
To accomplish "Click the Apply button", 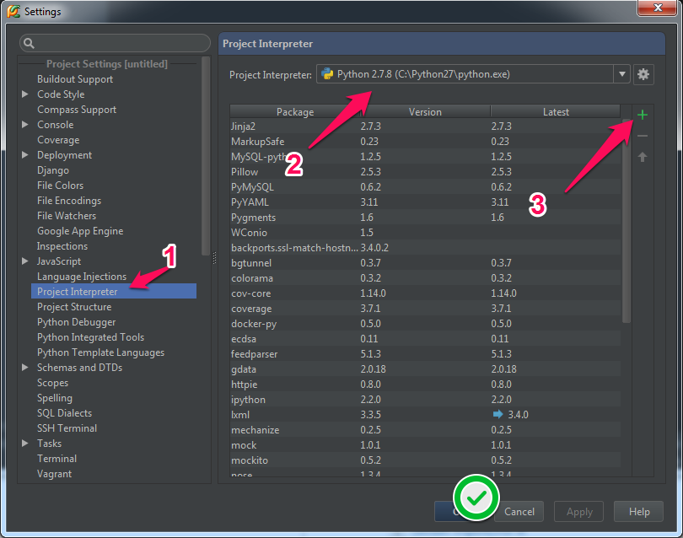I will pyautogui.click(x=579, y=511).
